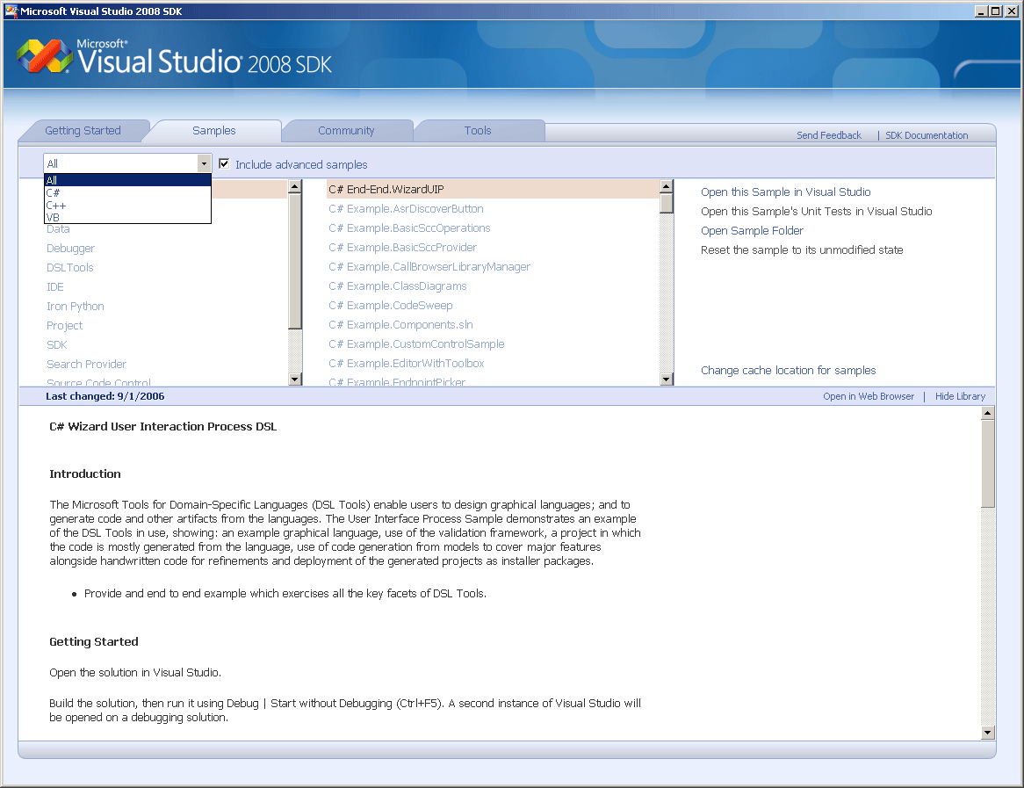The image size is (1024, 788).
Task: Select the IDE category
Action: point(54,287)
